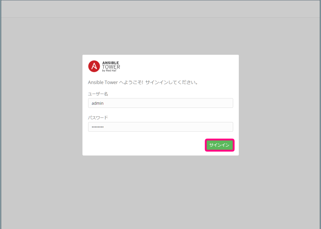Click the ユーザー名 label
The width and height of the screenshot is (321, 229).
(98, 94)
